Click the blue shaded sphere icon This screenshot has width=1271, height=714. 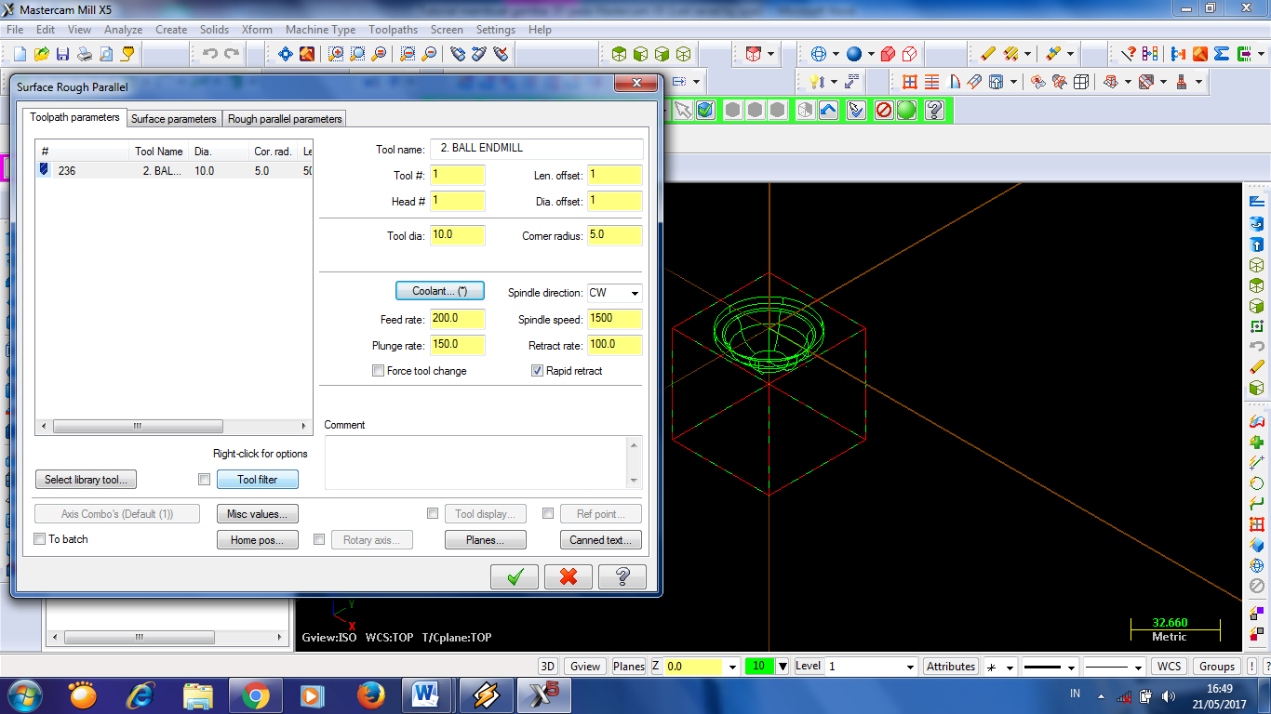point(854,54)
